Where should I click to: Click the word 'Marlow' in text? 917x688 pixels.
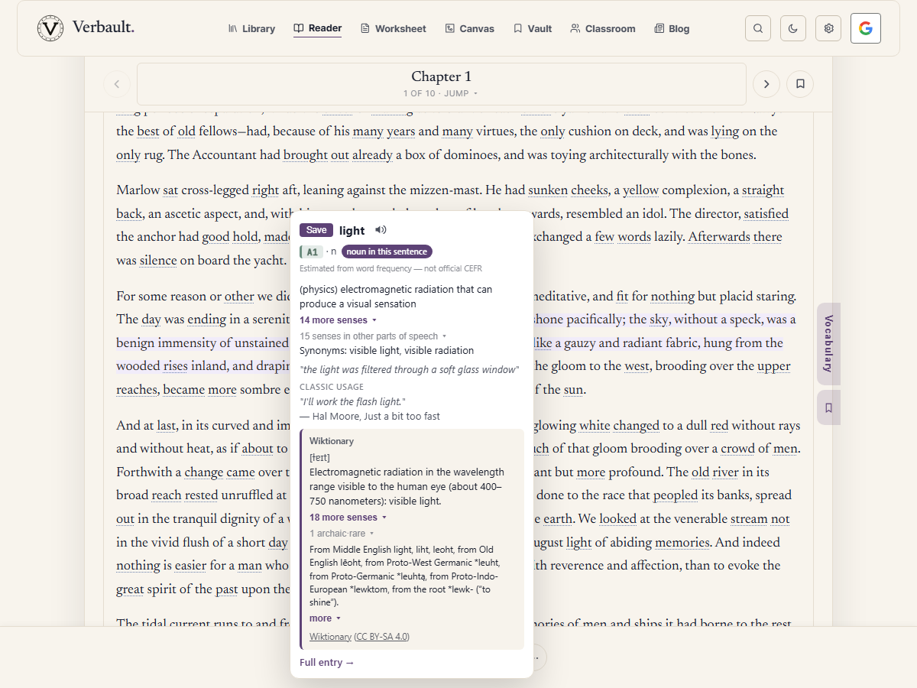(x=138, y=190)
